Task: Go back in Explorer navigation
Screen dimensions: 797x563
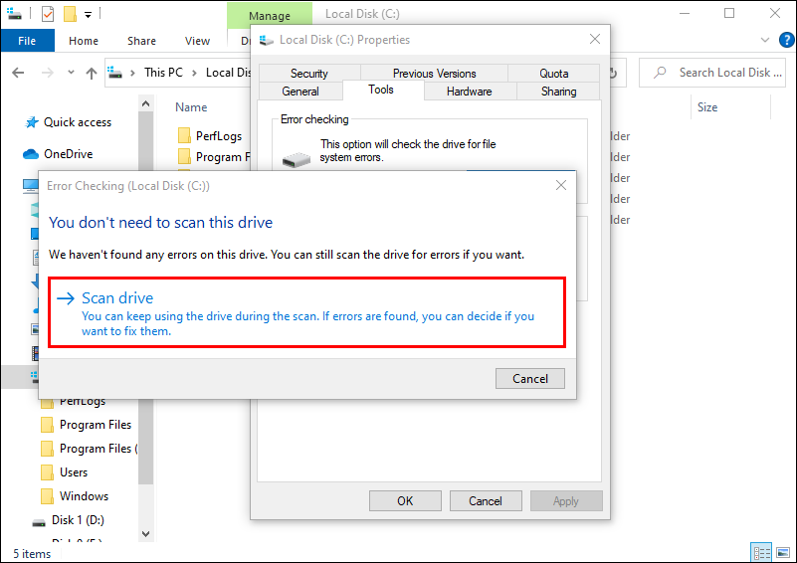Action: click(18, 73)
